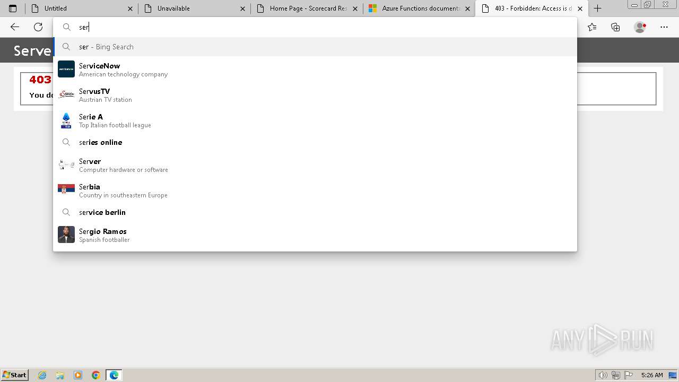Close the Azure Functions documentation tab
679x382 pixels.
click(x=468, y=8)
